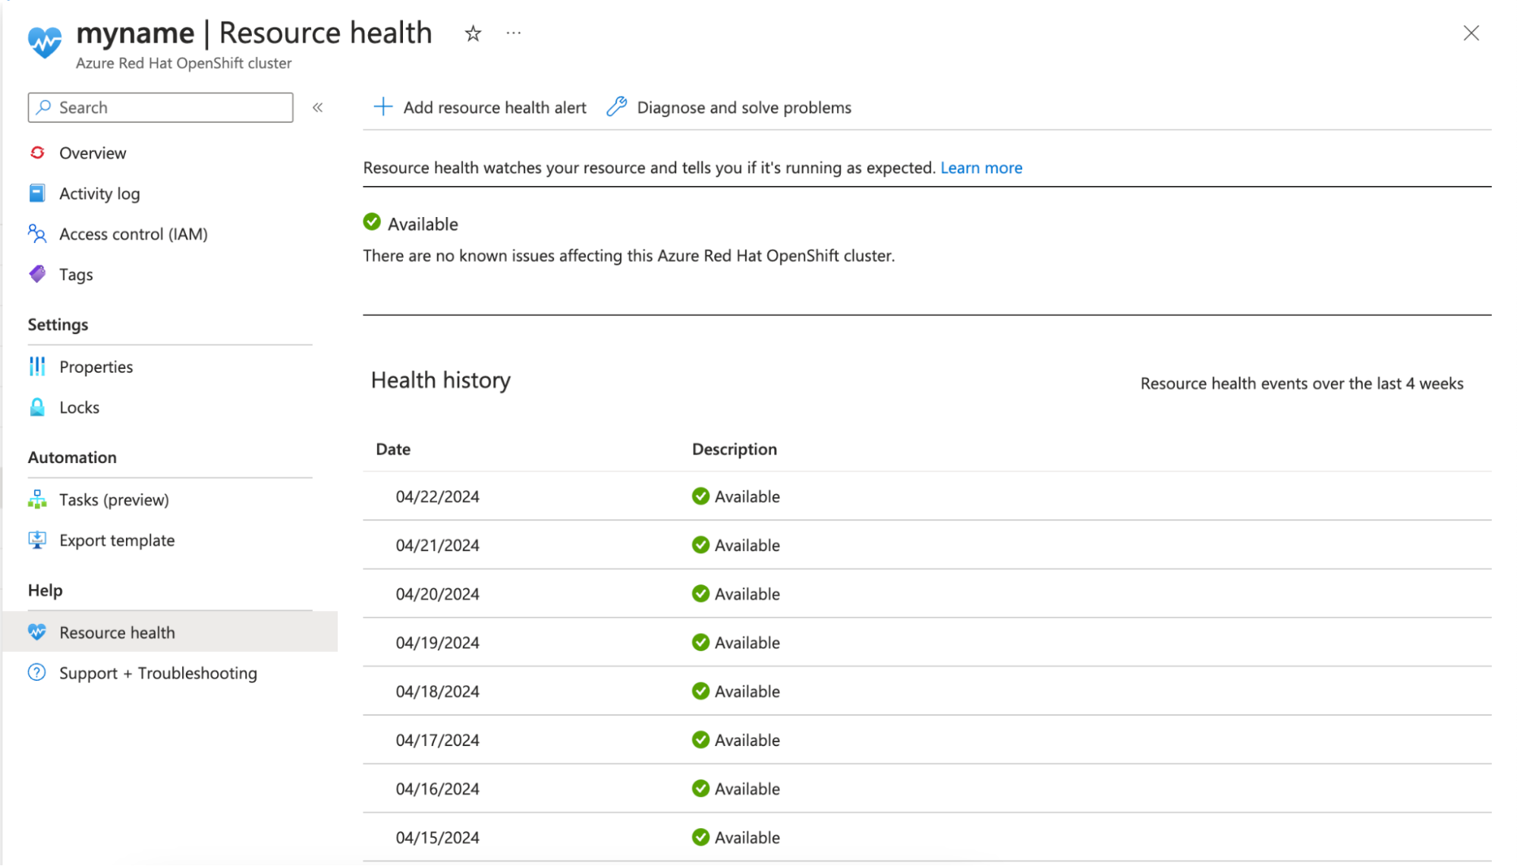
Task: Click the Properties bars icon
Action: [x=37, y=367]
